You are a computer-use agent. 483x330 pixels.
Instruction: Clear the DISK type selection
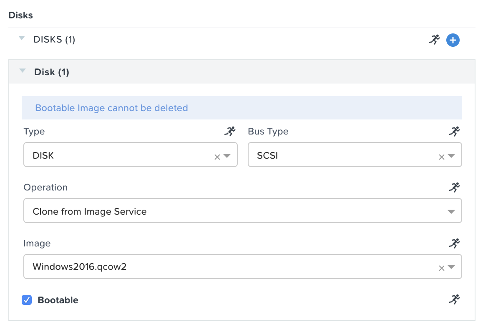click(x=217, y=157)
